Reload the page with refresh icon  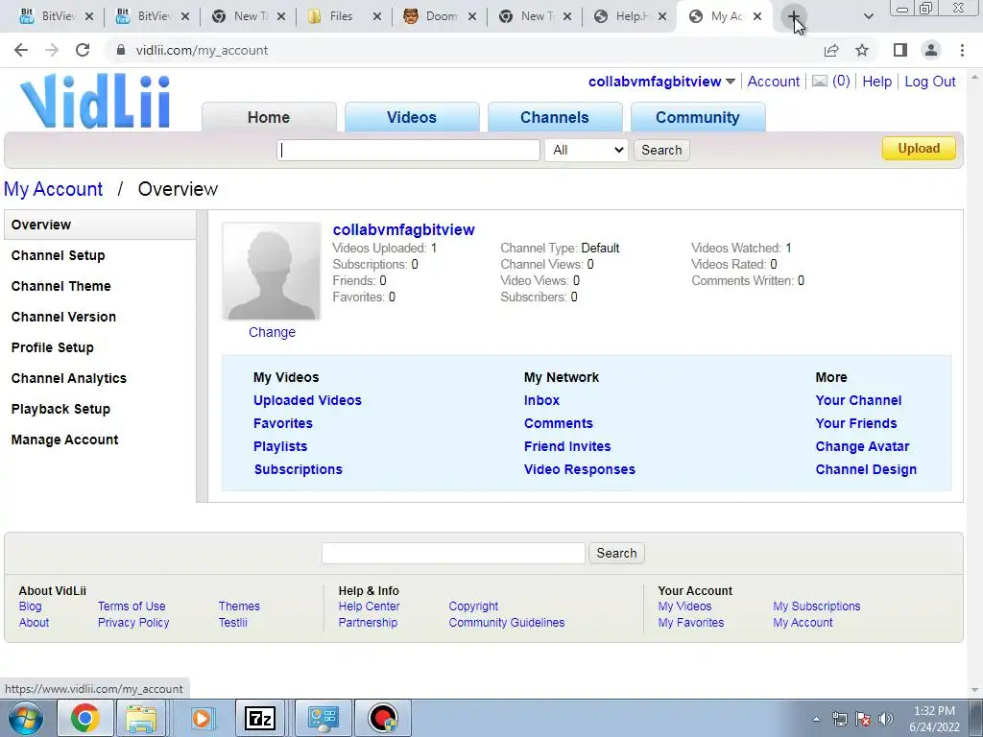[83, 50]
